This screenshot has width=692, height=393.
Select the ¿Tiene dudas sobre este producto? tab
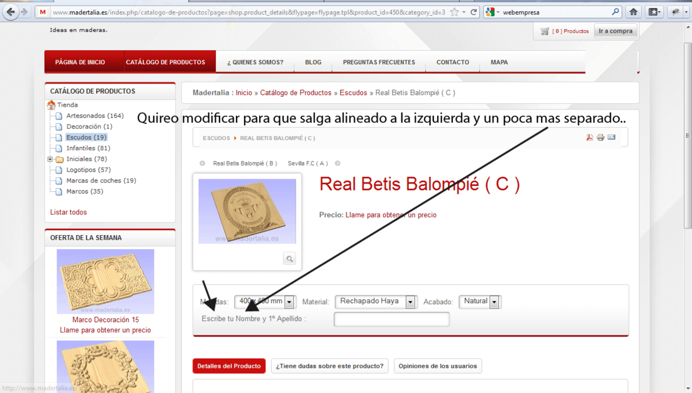click(330, 366)
